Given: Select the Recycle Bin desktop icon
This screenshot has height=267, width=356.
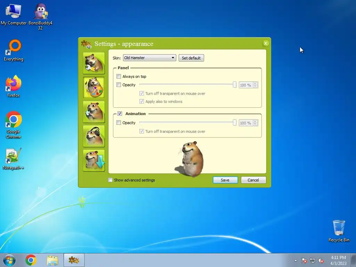Looking at the screenshot, I should pos(339,231).
